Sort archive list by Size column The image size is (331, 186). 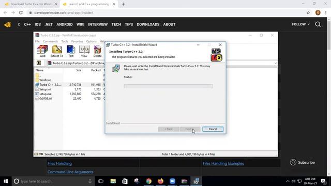point(79,70)
